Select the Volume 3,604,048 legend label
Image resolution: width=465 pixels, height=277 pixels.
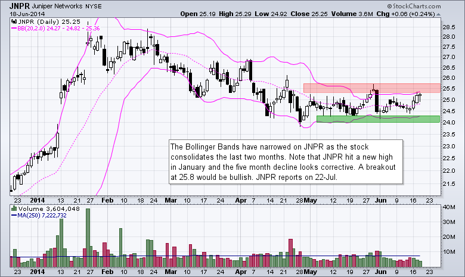[49, 208]
